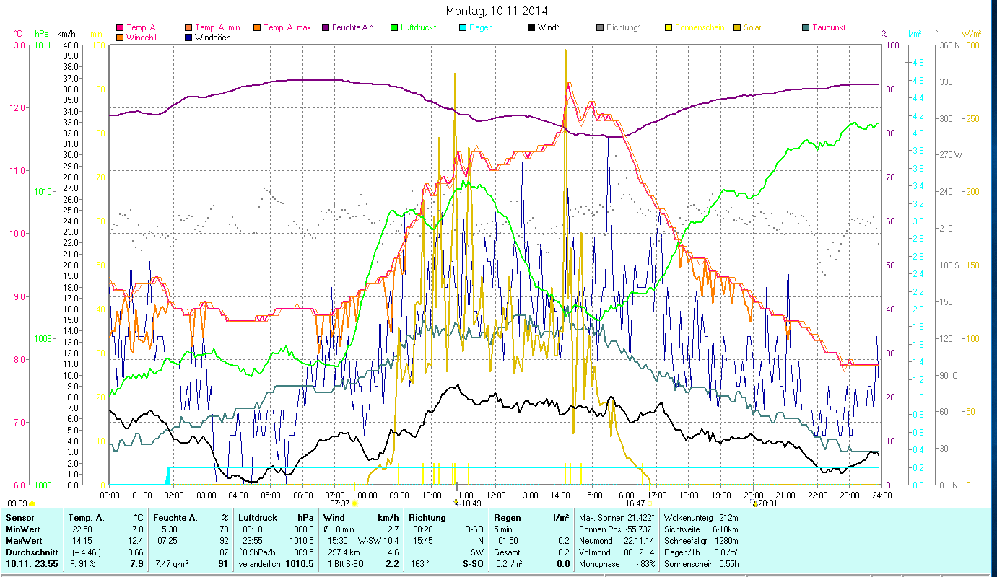Click the 'Max. Sonnen 21,422°' entry
The image size is (997, 577).
click(617, 518)
